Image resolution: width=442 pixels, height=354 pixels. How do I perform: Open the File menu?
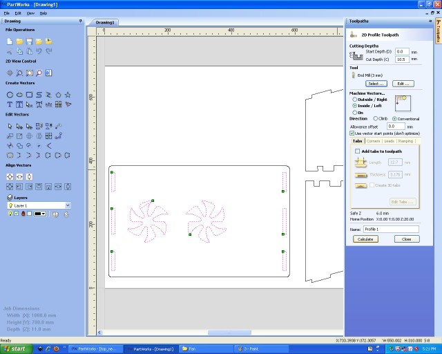click(7, 13)
